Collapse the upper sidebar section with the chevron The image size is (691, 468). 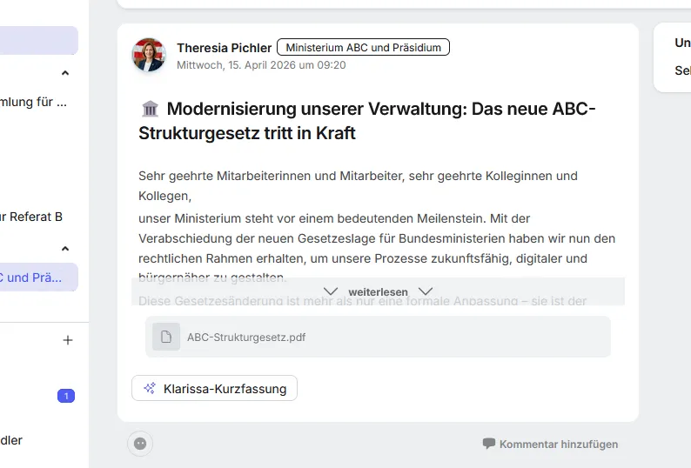click(65, 73)
